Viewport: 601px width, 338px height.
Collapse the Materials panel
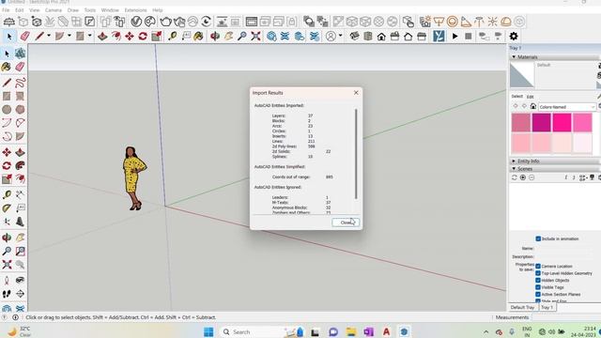point(514,56)
